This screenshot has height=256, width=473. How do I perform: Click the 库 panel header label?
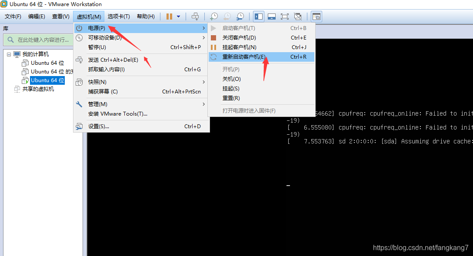6,29
